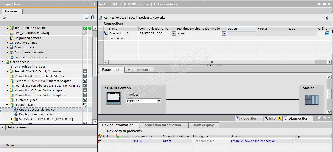Expand the Ungrouped devices node
The height and width of the screenshot is (152, 333).
point(7,38)
